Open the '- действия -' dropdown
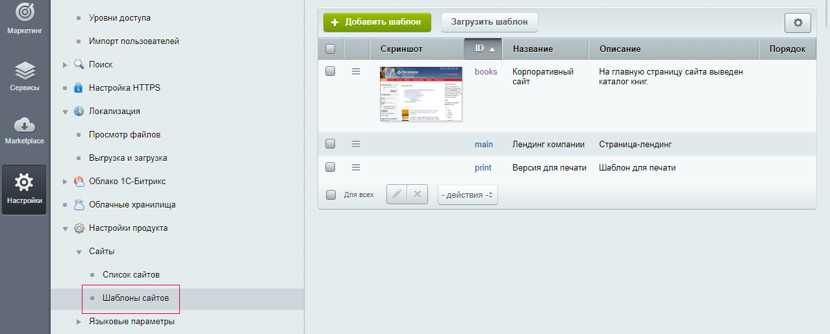The height and width of the screenshot is (334, 830). pos(468,195)
